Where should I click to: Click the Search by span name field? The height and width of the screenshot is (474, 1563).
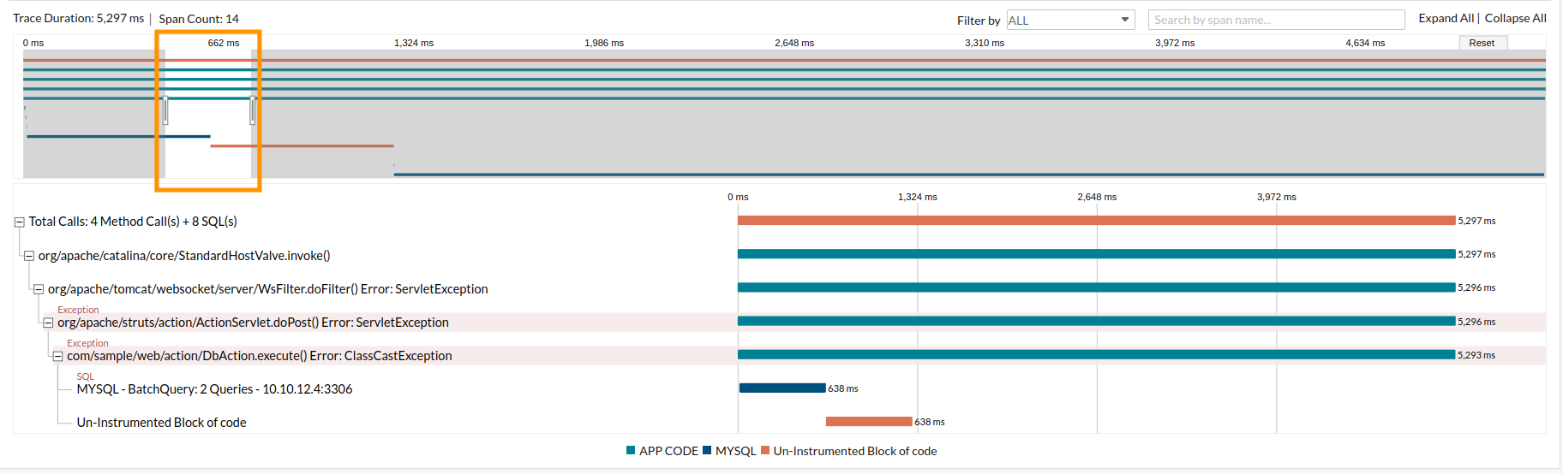[x=1275, y=20]
